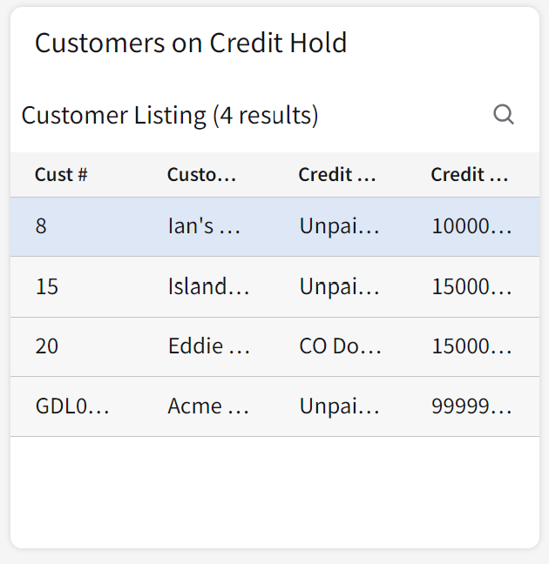Sort by Cust # column header
This screenshot has height=564, width=549.
61,174
